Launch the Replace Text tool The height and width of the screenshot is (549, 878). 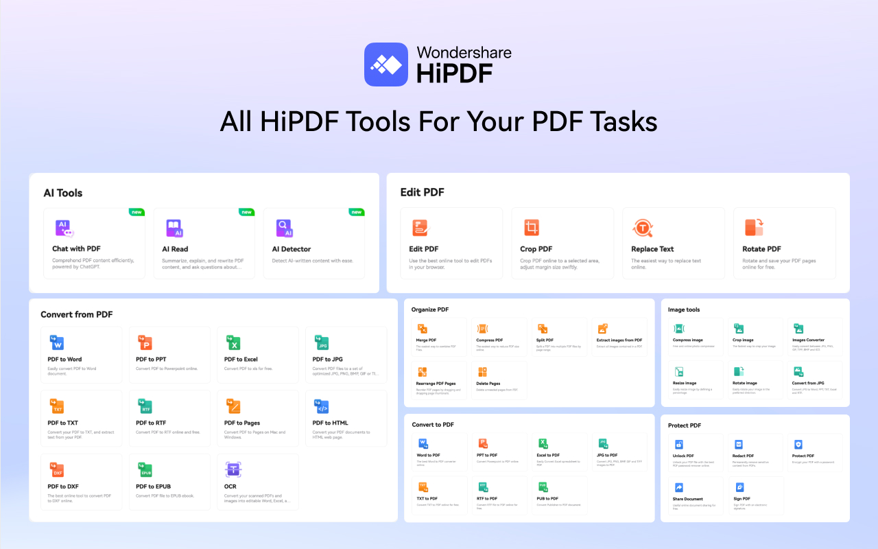click(x=673, y=243)
